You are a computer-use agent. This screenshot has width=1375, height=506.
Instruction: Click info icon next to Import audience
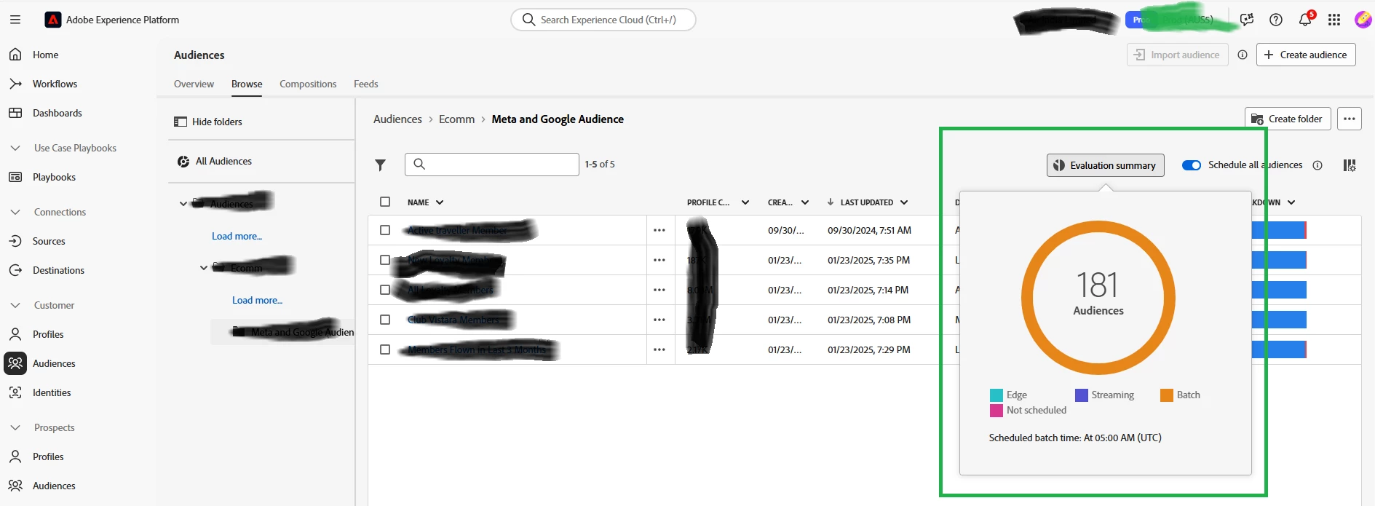coord(1243,55)
